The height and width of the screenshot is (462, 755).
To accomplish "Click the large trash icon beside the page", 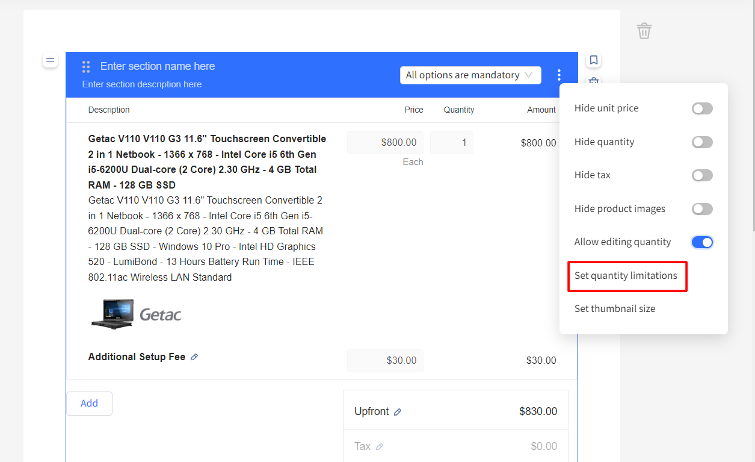I will [644, 31].
